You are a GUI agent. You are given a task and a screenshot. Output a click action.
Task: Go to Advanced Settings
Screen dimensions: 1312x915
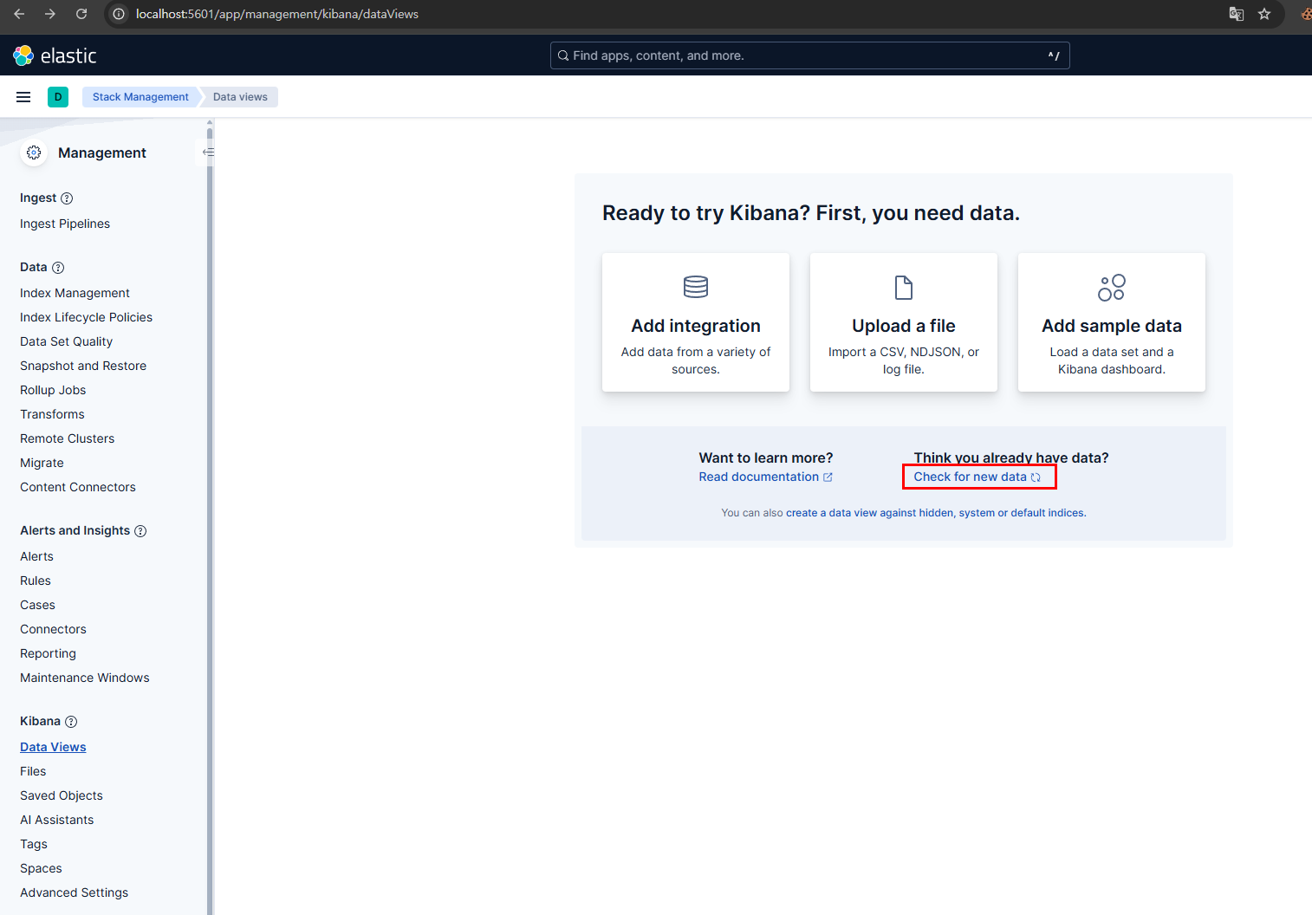tap(74, 892)
